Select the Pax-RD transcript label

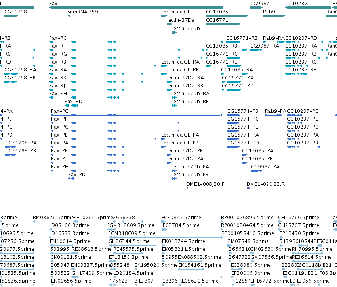[73, 102]
